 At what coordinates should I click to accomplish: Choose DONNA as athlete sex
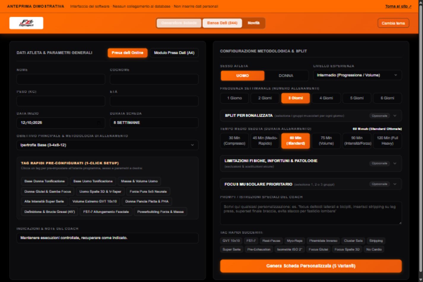[286, 76]
